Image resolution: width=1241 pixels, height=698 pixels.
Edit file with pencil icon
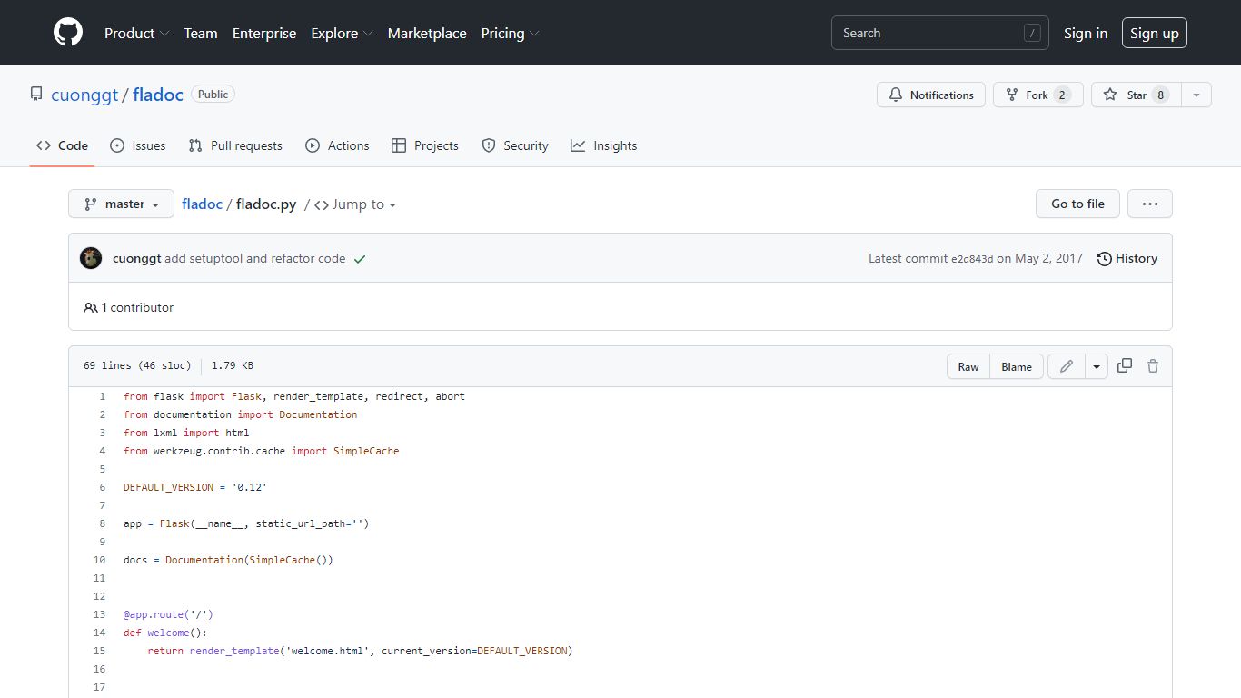pos(1067,366)
